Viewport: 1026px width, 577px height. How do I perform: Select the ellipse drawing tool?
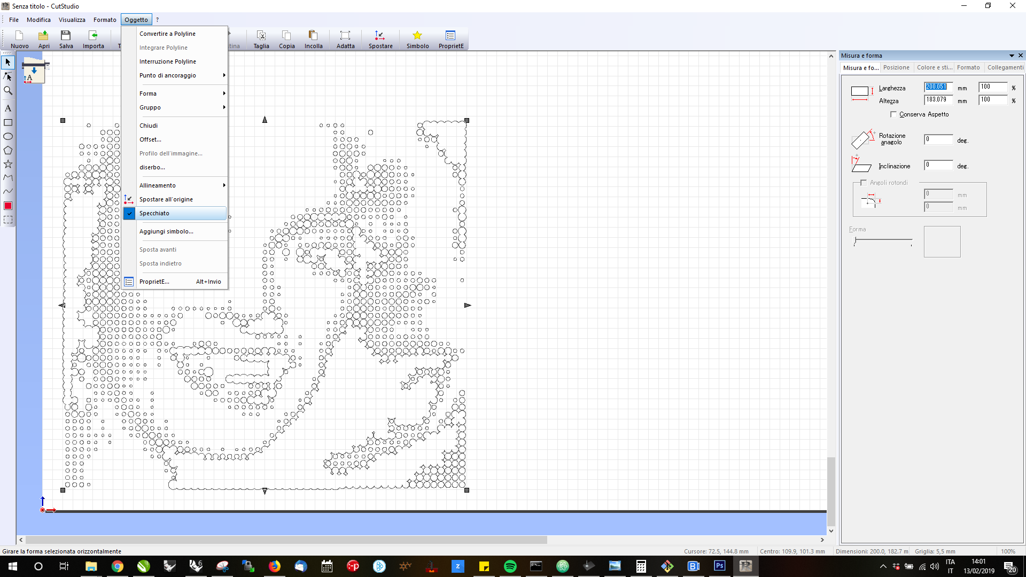tap(8, 137)
